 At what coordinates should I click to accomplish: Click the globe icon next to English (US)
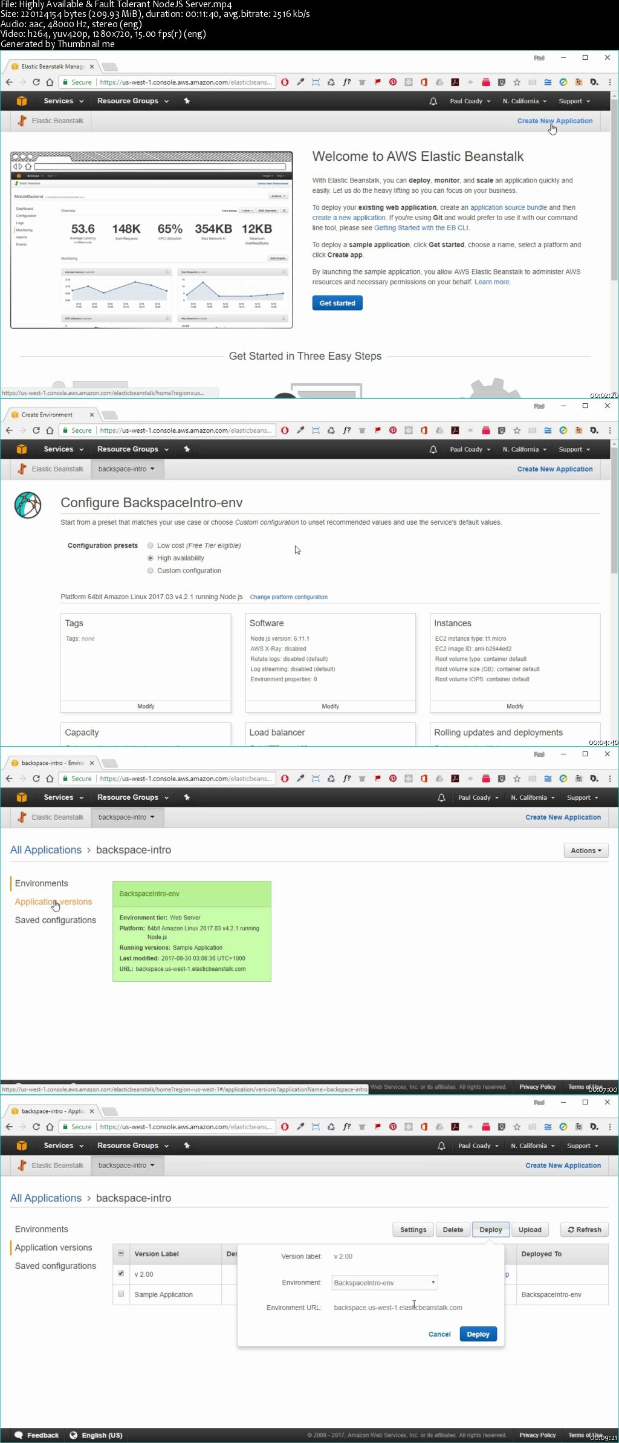[73, 1435]
